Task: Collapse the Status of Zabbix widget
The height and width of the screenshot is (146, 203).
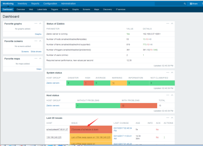Action: point(172,24)
